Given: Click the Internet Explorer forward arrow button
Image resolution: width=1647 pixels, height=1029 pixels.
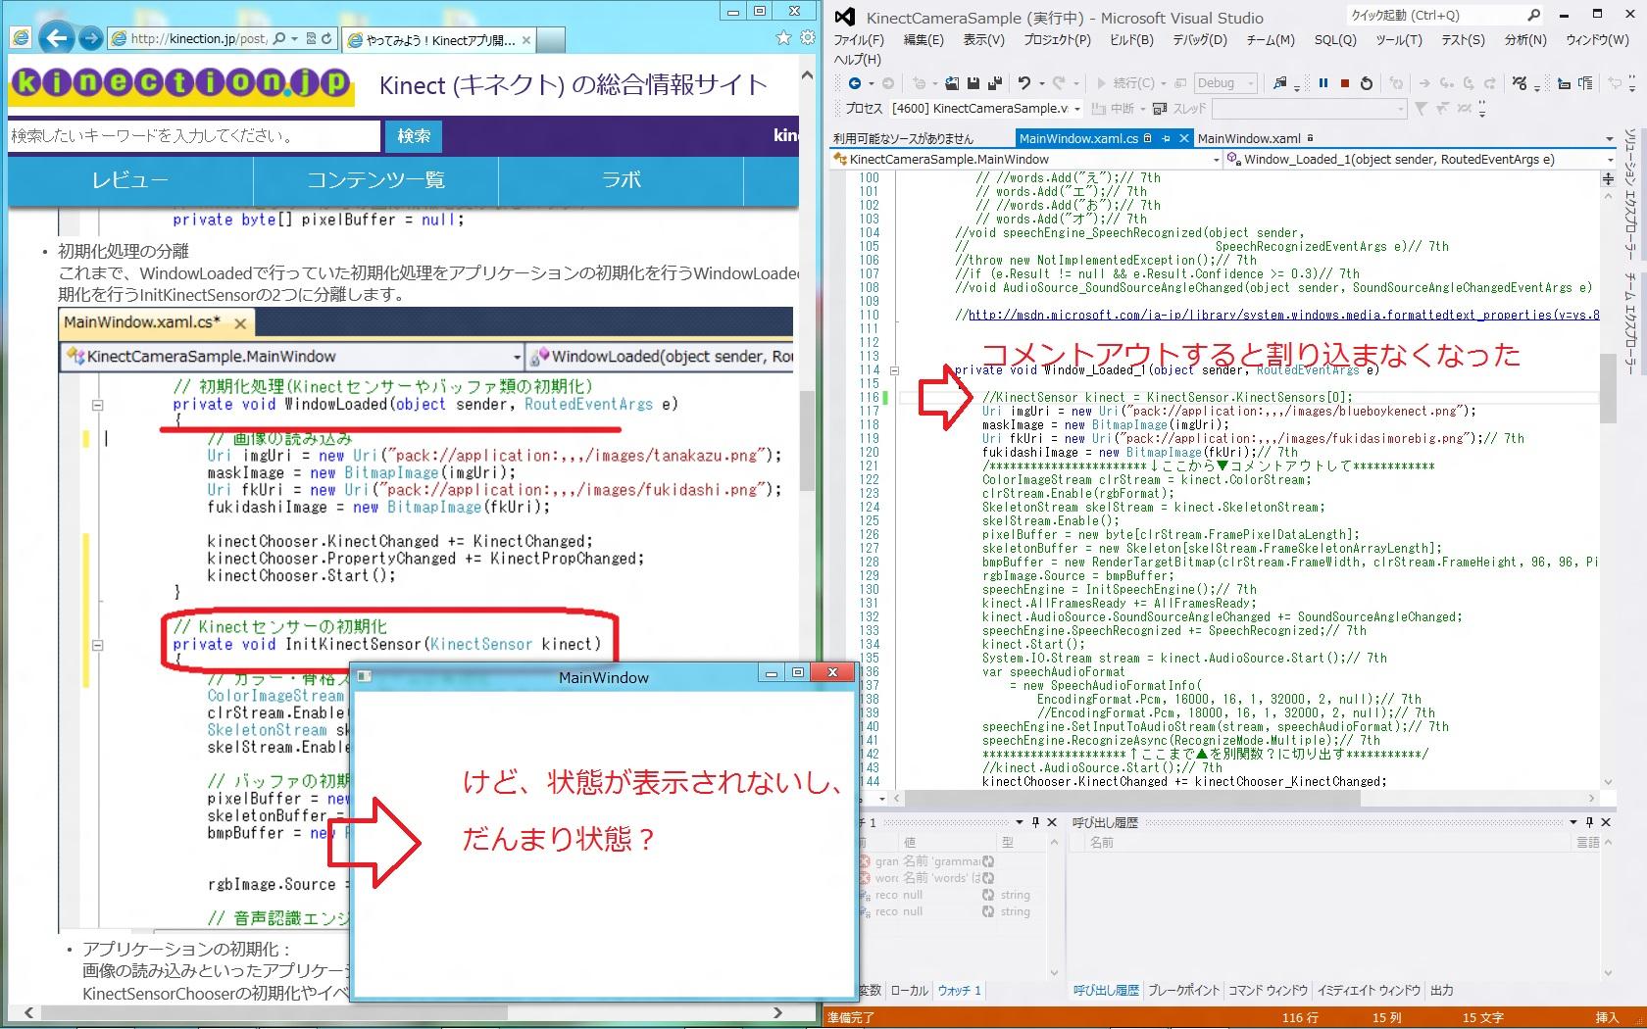Looking at the screenshot, I should click(x=90, y=38).
